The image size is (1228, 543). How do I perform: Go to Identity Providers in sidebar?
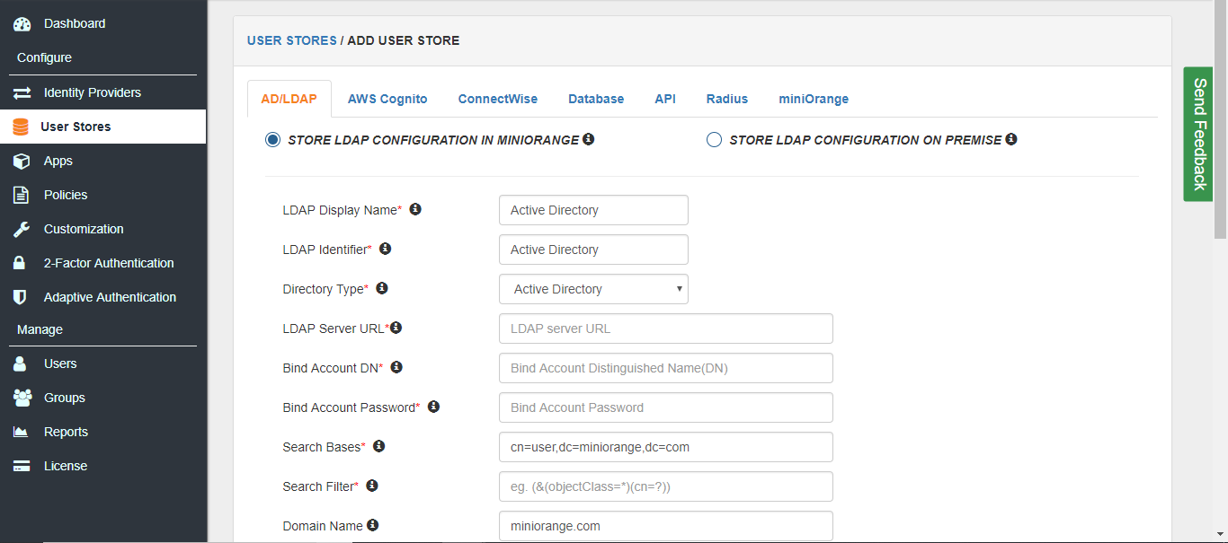(102, 92)
